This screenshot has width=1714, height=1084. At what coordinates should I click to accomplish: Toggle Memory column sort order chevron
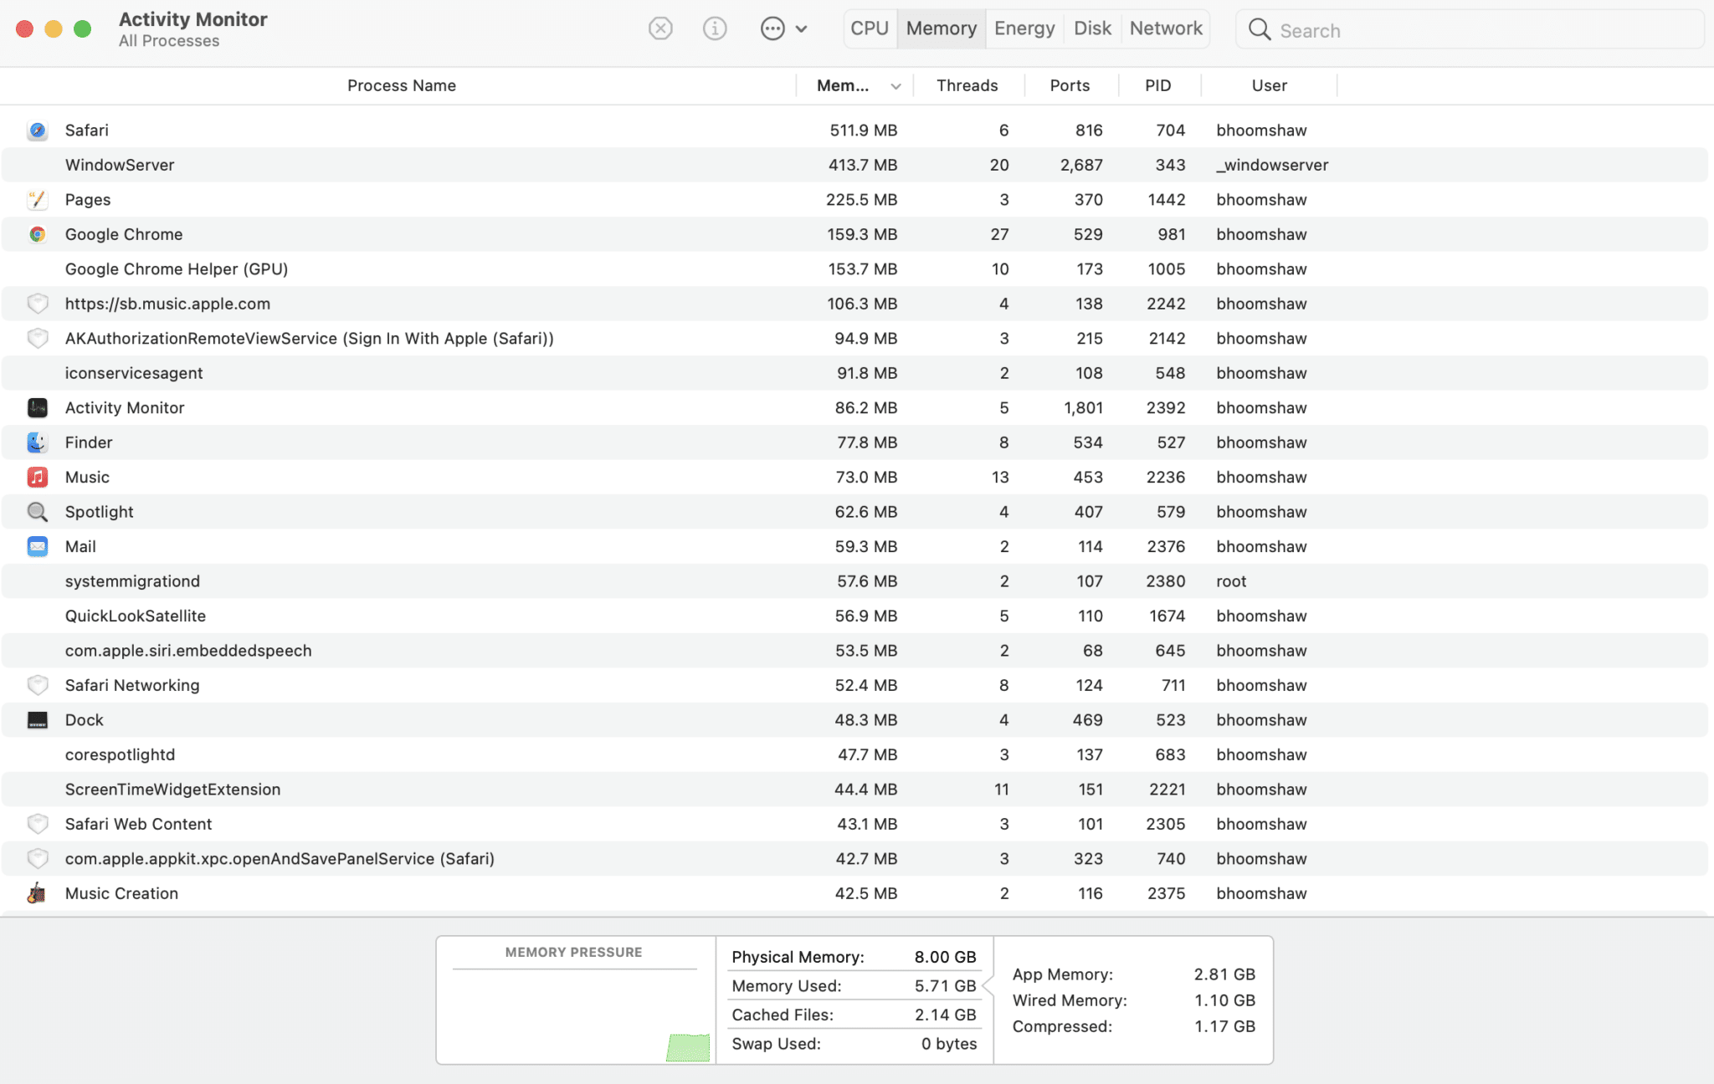[895, 86]
